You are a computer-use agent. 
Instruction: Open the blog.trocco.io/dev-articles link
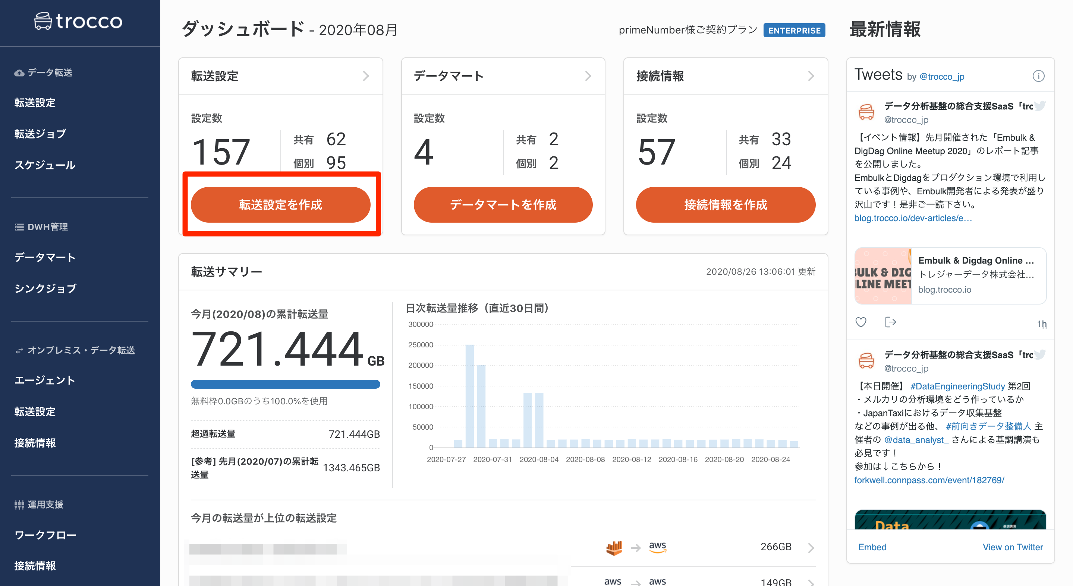point(913,218)
